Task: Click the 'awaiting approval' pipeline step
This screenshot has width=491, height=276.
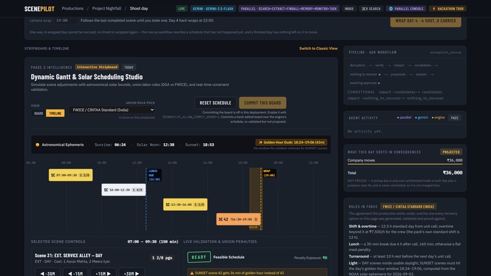Action: 364,83
